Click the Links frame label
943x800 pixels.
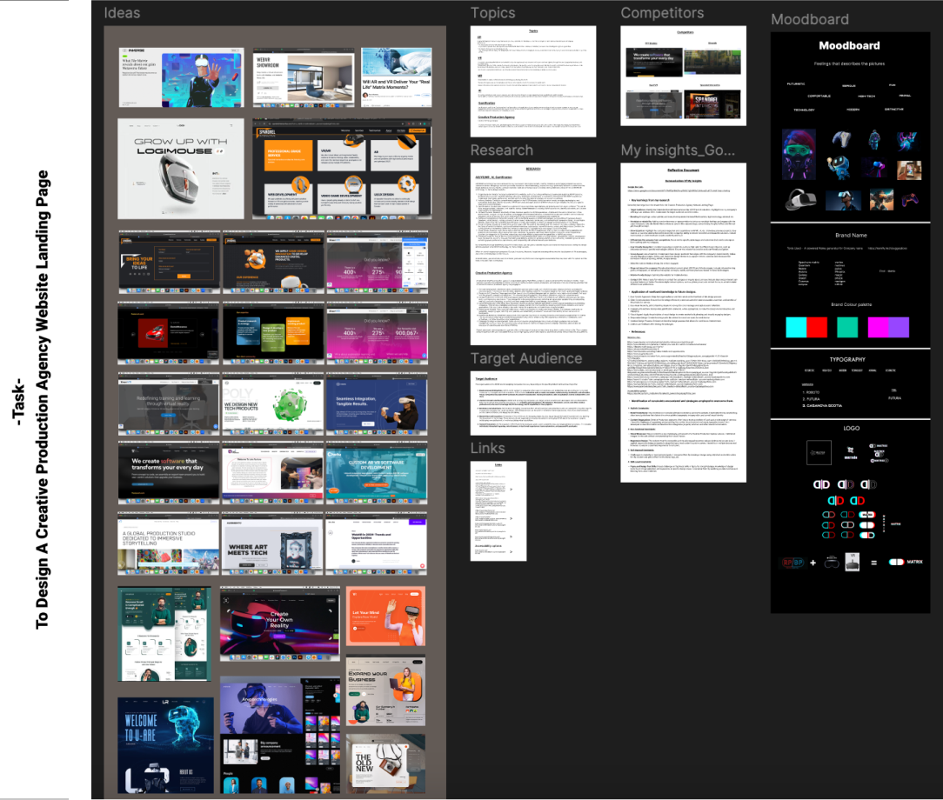pos(487,448)
